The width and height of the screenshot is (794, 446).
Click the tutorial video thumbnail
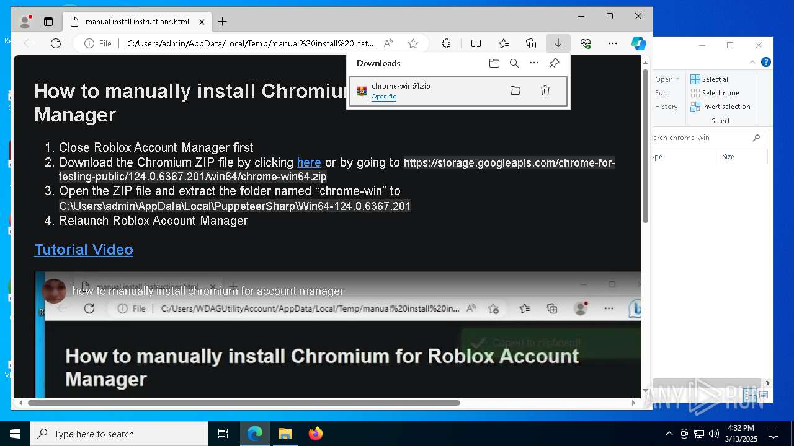[338, 334]
